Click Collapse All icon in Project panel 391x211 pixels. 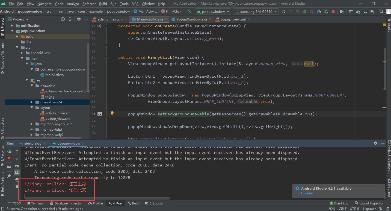(70, 19)
